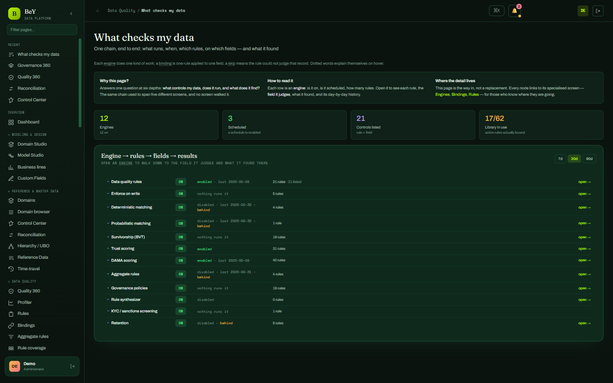Select the 30d time range
This screenshot has height=383, width=613.
pyautogui.click(x=574, y=159)
